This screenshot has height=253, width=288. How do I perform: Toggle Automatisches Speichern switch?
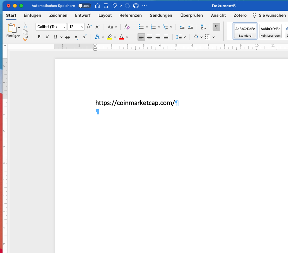pyautogui.click(x=85, y=6)
